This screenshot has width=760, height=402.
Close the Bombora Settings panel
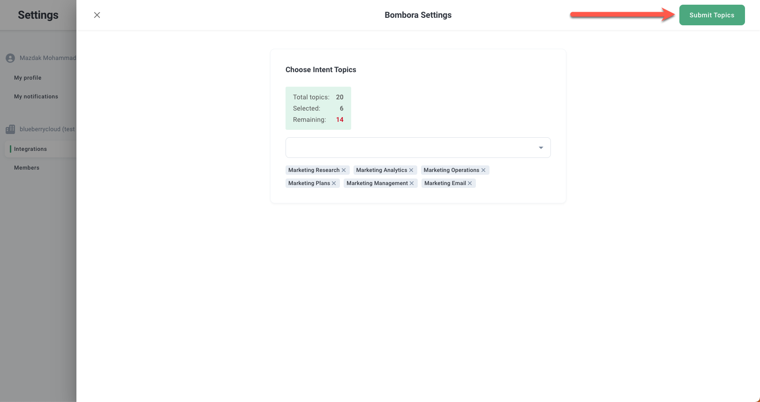97,15
